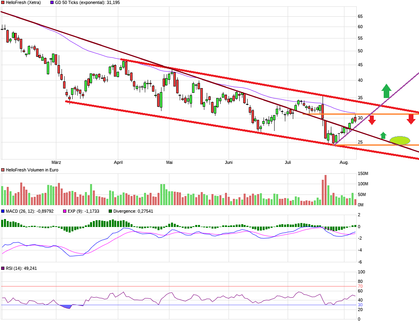Click the 'April' date axis label

tap(118, 162)
